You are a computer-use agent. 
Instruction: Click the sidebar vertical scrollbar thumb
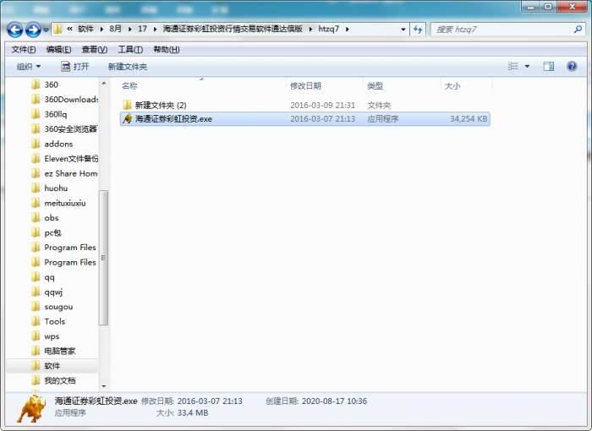pyautogui.click(x=104, y=258)
